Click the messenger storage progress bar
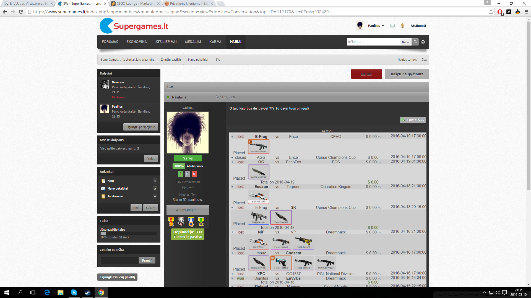This screenshot has height=298, width=531. [129, 233]
